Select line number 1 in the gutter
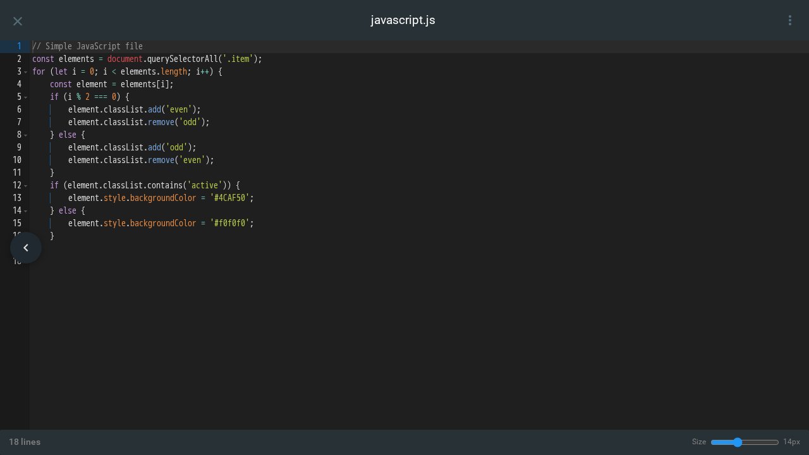This screenshot has height=455, width=809. [19, 46]
